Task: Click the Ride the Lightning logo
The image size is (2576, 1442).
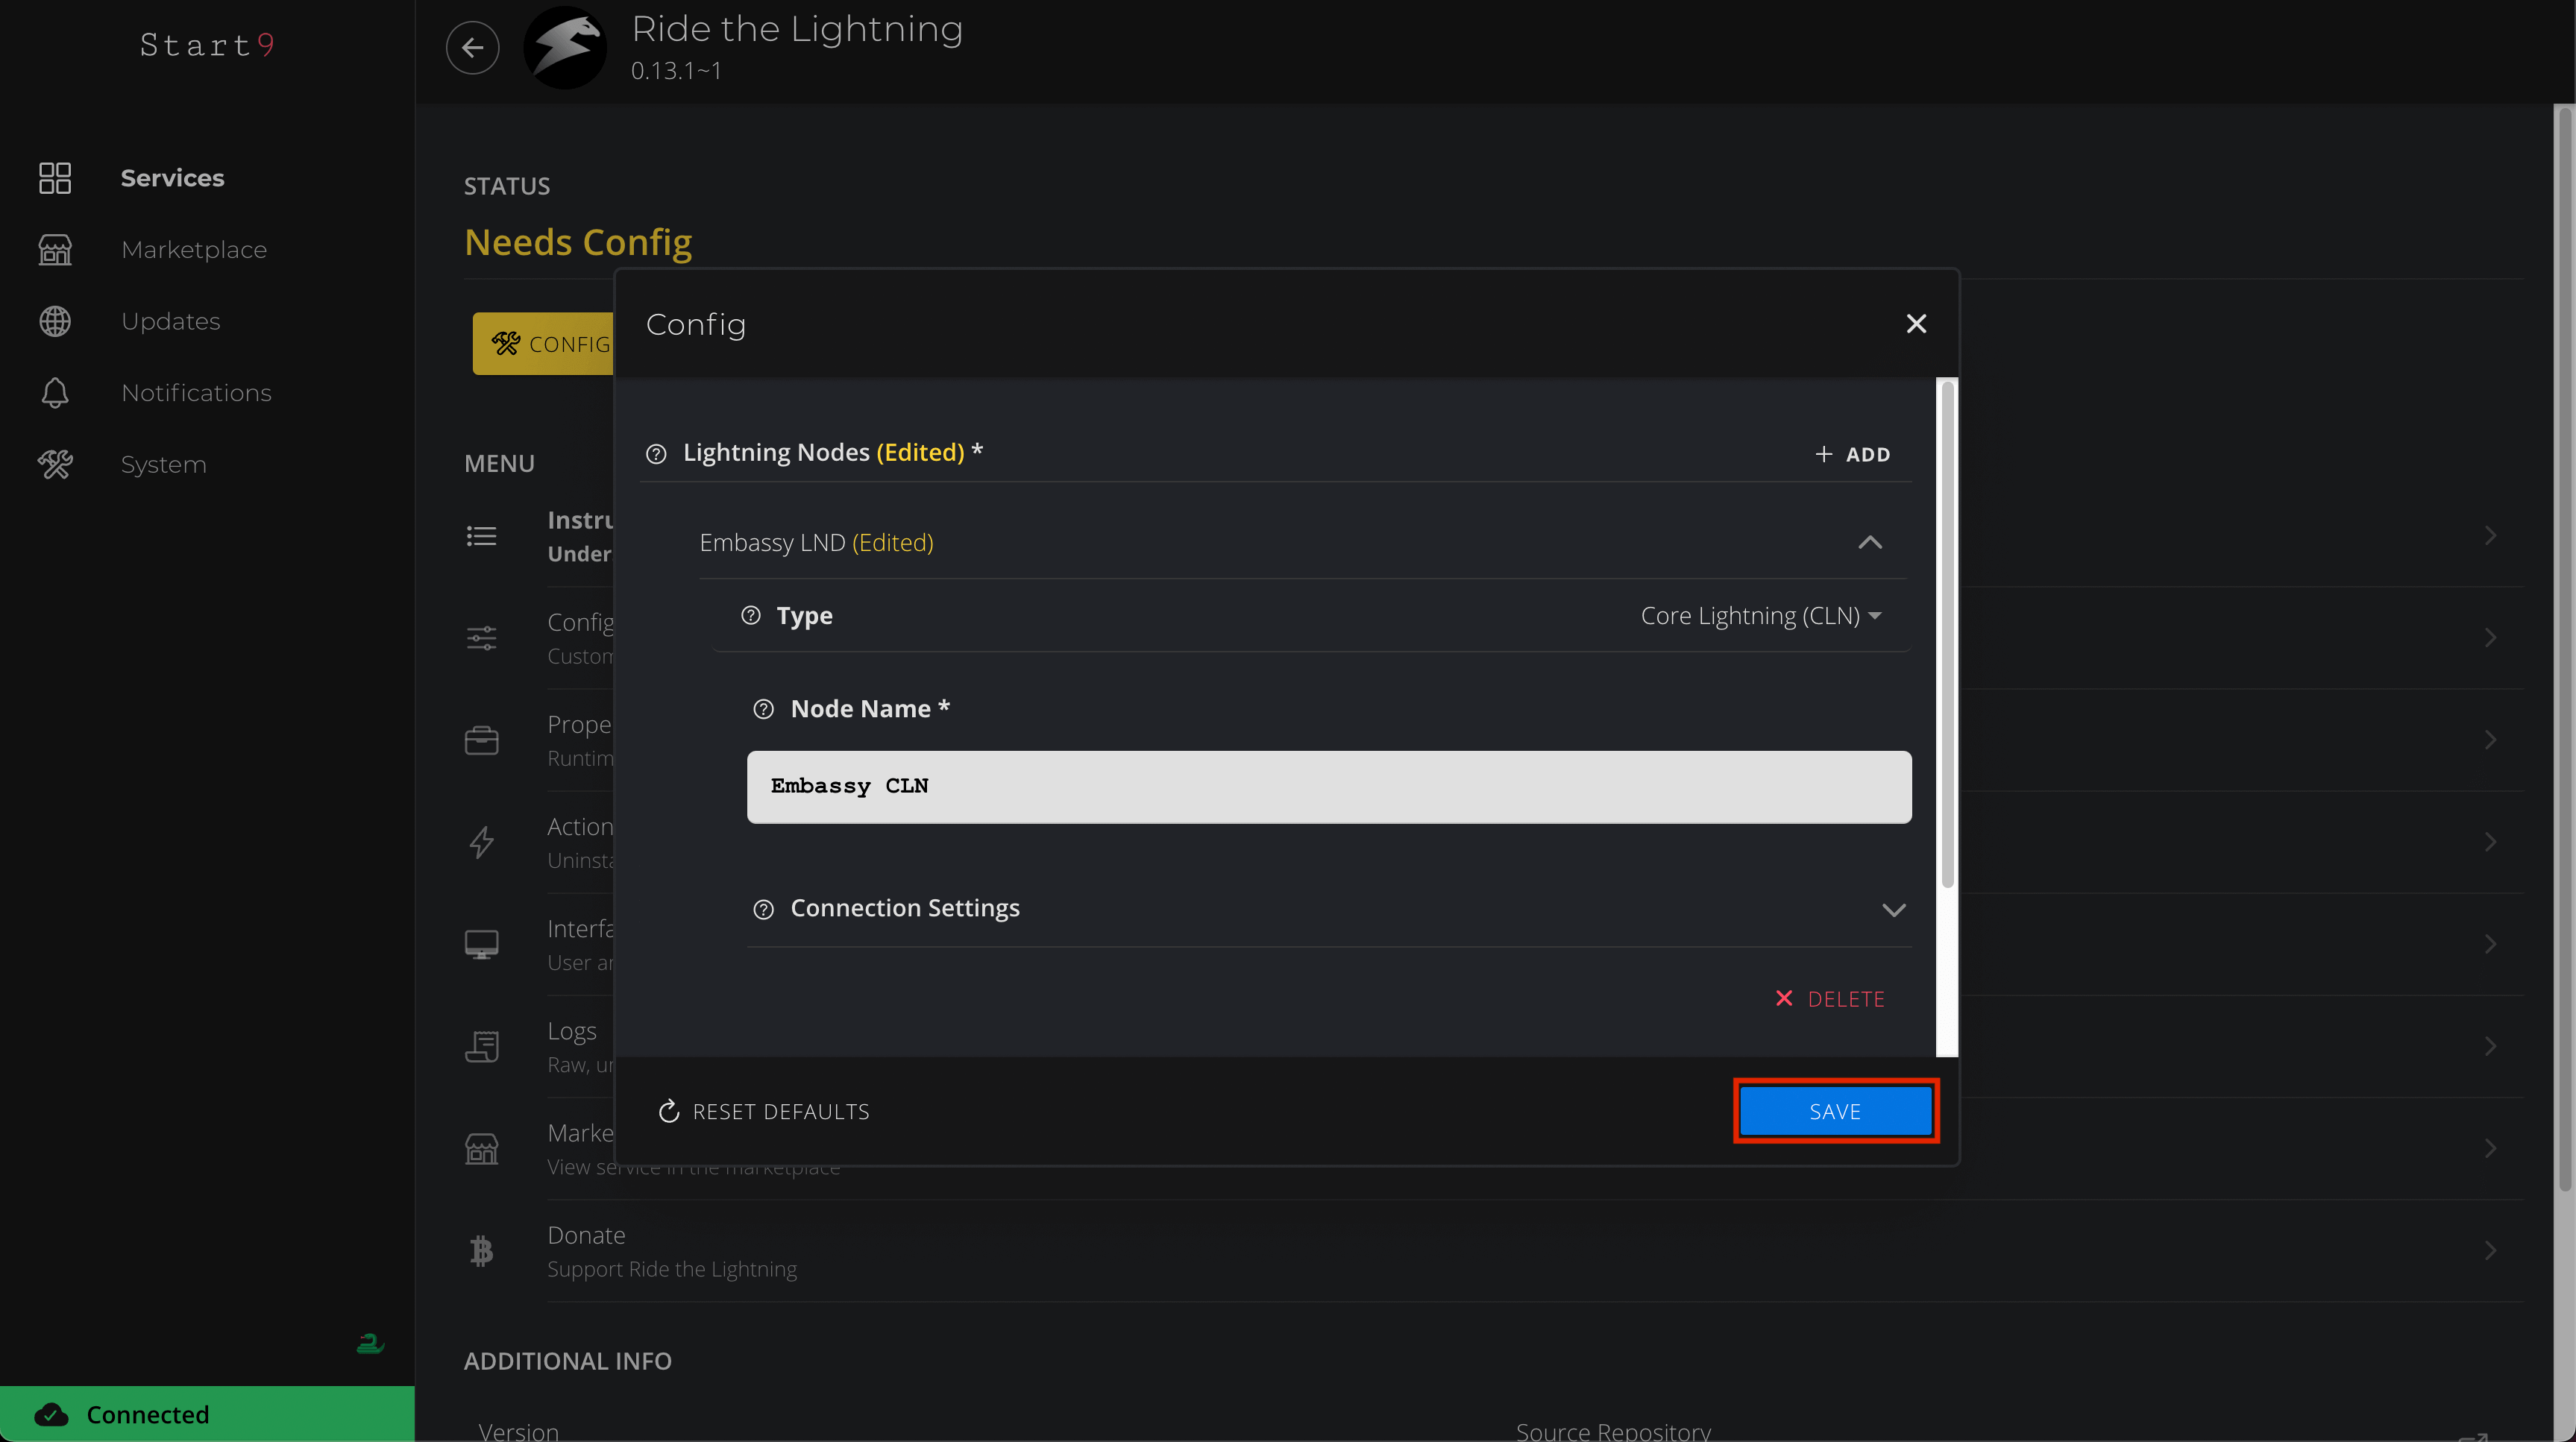Action: 565,47
